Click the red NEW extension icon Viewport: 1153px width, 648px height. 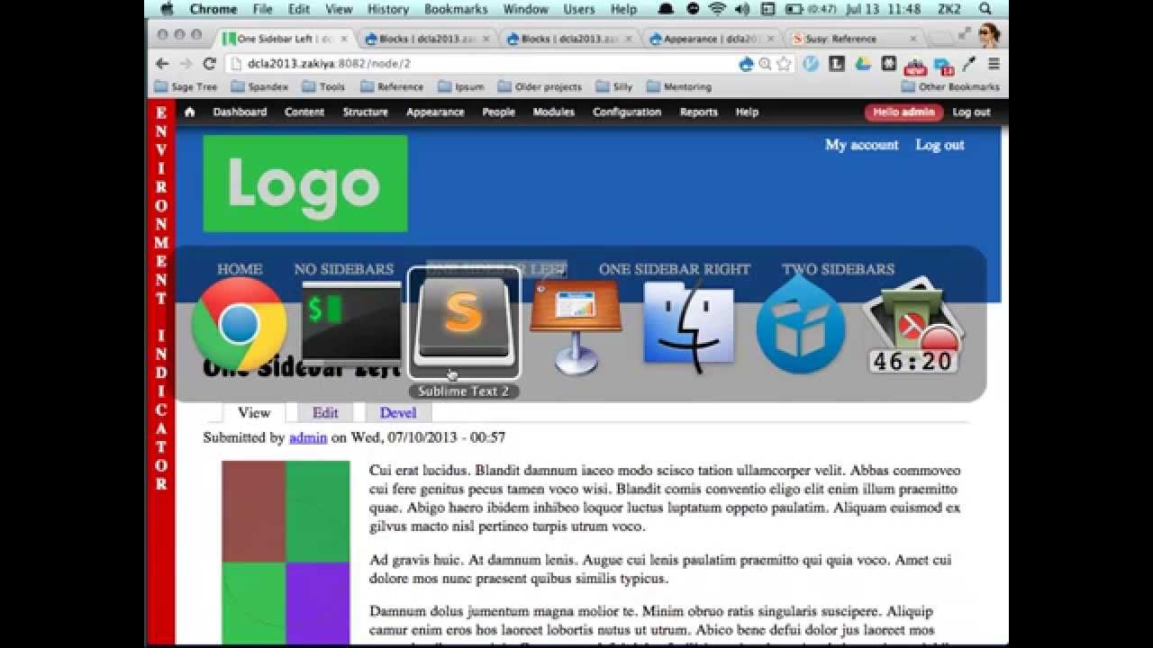(915, 65)
